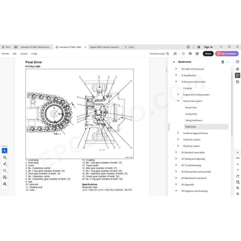Click the link-sharing icon beside the search box
This screenshot has height=241, width=241.
[175, 54]
